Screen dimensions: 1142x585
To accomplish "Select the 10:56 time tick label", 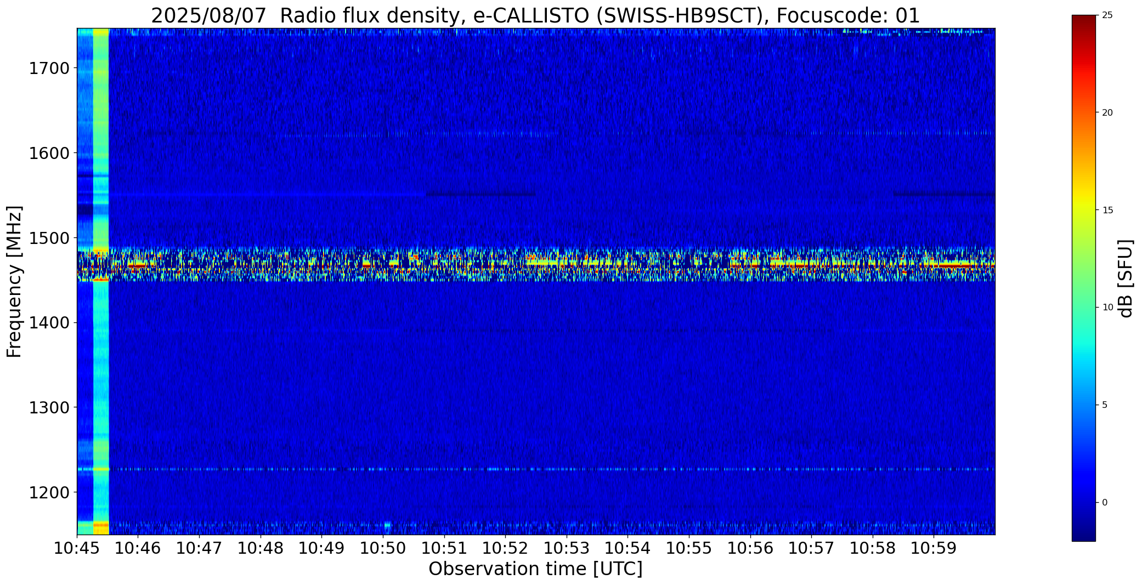I will [750, 548].
